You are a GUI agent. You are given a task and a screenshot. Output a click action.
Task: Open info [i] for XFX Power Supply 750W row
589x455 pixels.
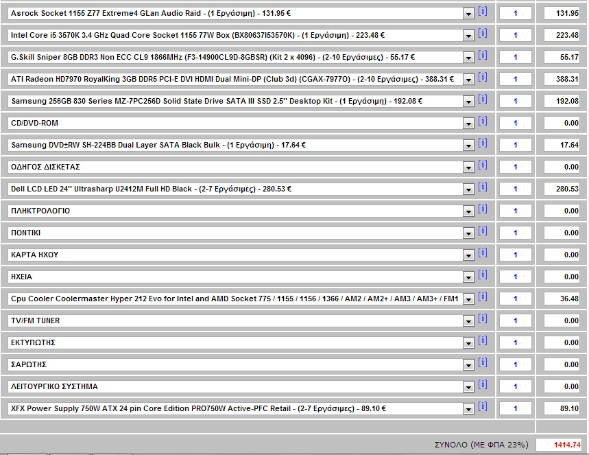pyautogui.click(x=483, y=406)
